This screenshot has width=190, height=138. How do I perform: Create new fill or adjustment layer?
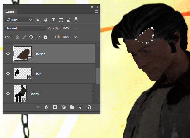[64, 107]
